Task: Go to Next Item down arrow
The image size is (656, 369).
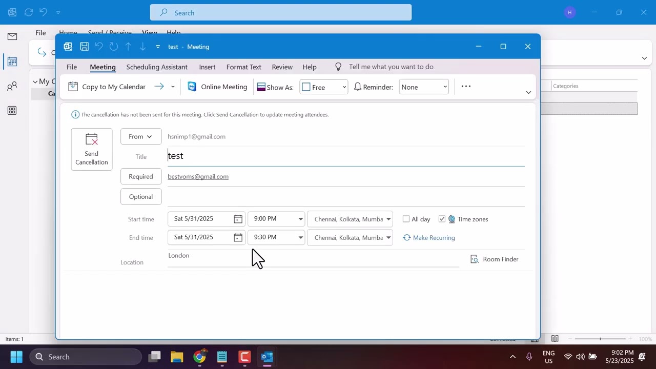Action: 143,47
